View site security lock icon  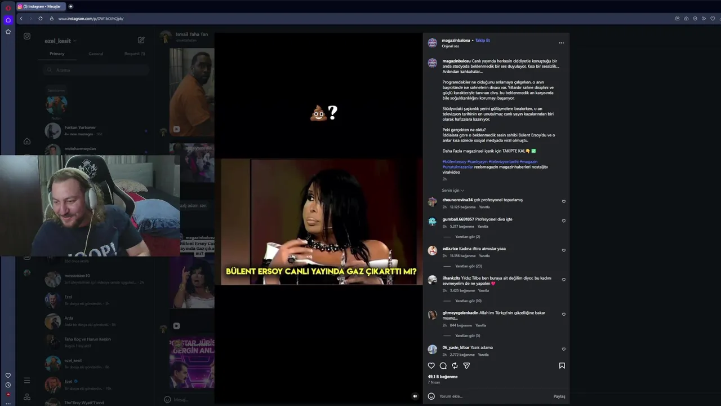pos(52,19)
